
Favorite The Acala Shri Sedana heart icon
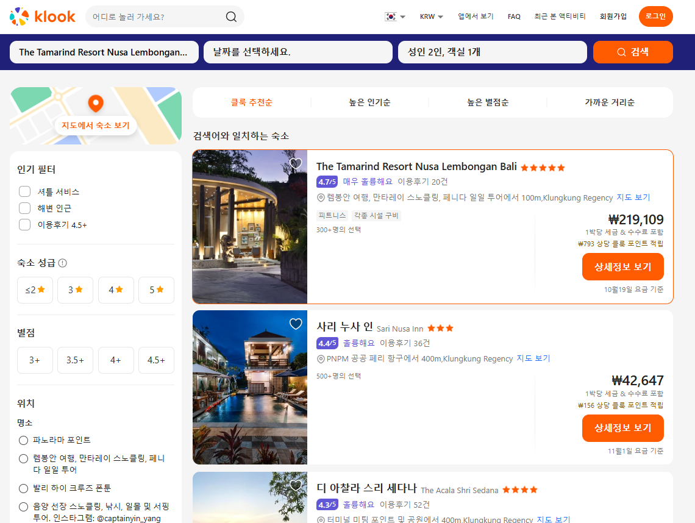click(296, 486)
